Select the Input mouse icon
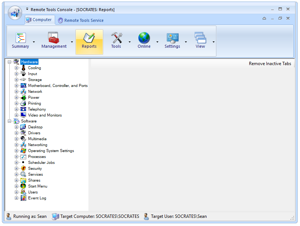The image size is (300, 226). pos(23,74)
